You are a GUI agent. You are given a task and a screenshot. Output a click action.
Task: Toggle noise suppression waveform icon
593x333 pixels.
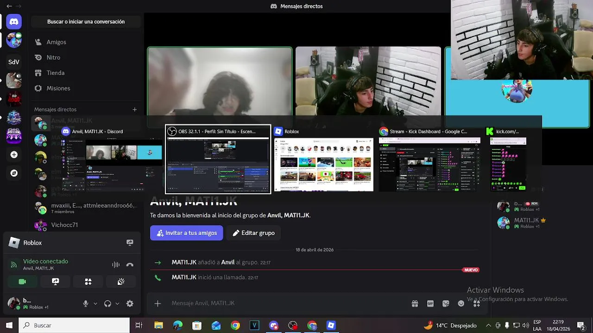pyautogui.click(x=116, y=265)
